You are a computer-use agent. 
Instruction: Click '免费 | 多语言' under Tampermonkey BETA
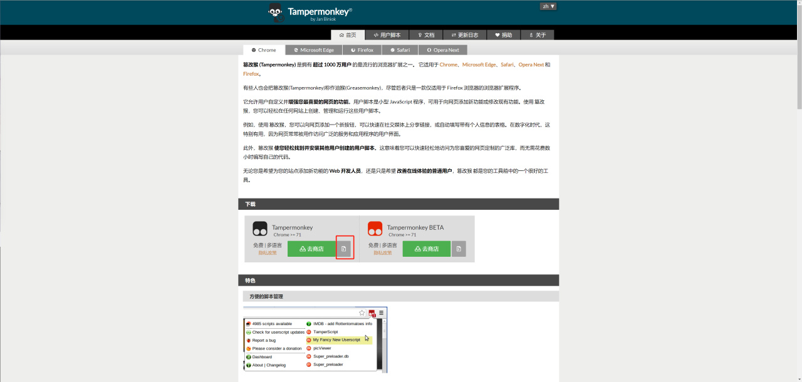[x=383, y=245]
